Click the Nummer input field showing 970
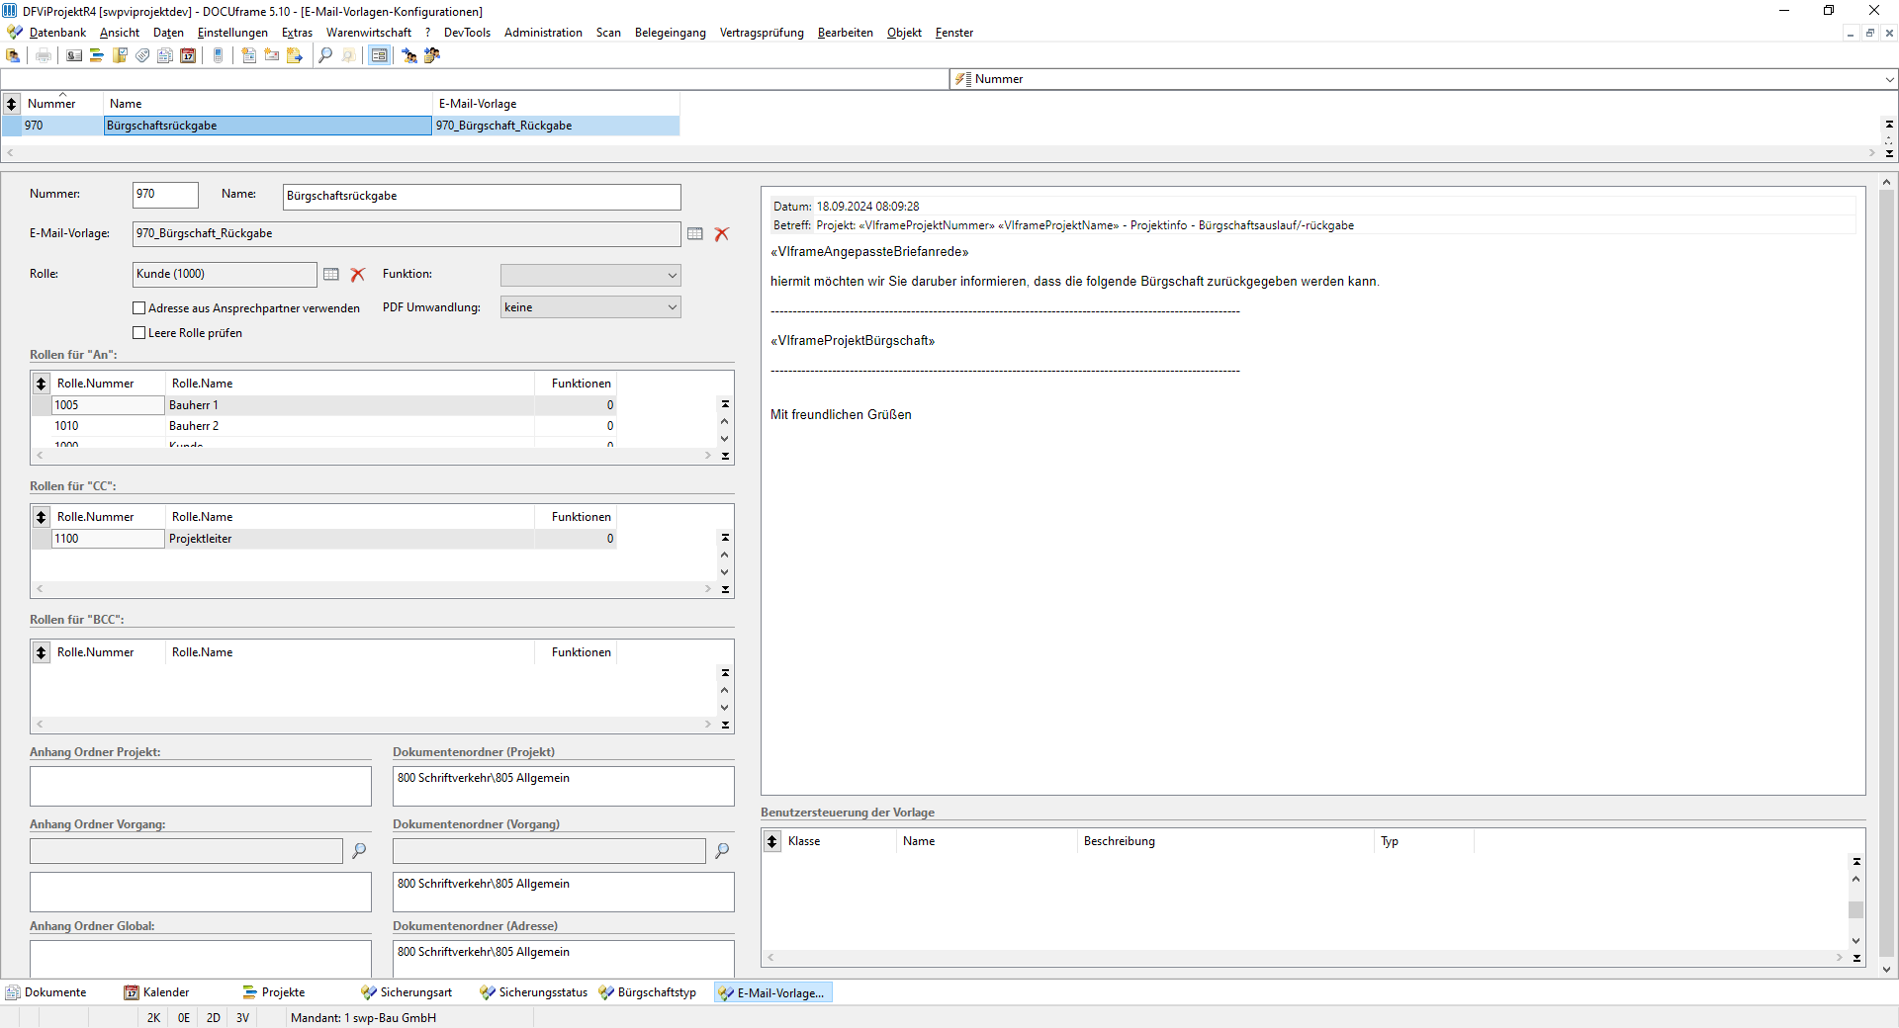Screen dimensions: 1899x1028 (x=165, y=195)
